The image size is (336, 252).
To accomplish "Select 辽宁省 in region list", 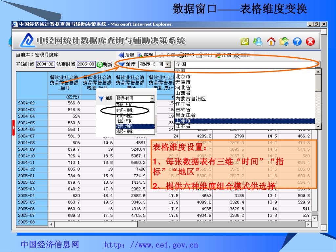I will 182,104.
